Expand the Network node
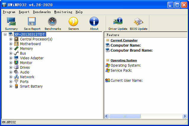189x126 pixels. (11, 77)
